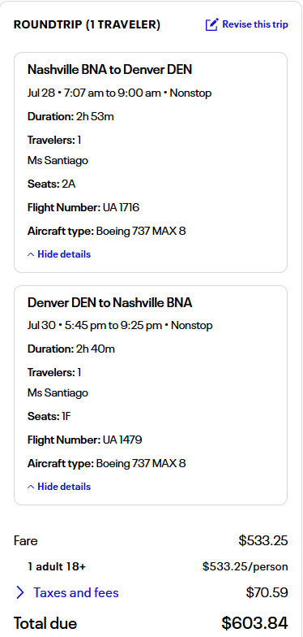
Task: Click the seat assignment 2A
Action: 68,184
